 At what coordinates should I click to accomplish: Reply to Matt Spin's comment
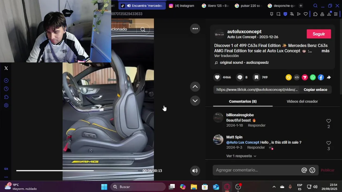256,147
